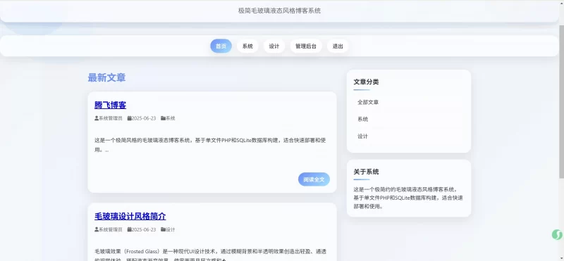
Task: Click the calendar date icon on 腾飞博客
Action: [x=129, y=118]
